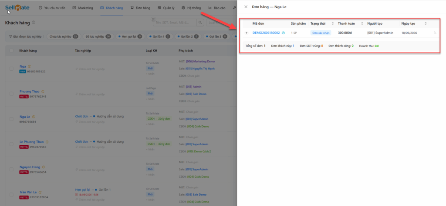Image resolution: width=446 pixels, height=206 pixels.
Task: Click the red 18/06/2026 16:26 reminder time
Action: (87, 195)
